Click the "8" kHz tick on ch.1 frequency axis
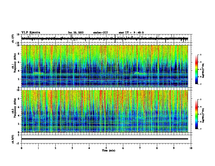This screenshot has width=215, height=166. pyautogui.click(x=19, y=54)
